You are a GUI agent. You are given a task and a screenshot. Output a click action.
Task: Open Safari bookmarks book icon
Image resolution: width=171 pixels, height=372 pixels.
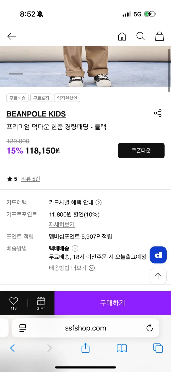click(x=122, y=348)
